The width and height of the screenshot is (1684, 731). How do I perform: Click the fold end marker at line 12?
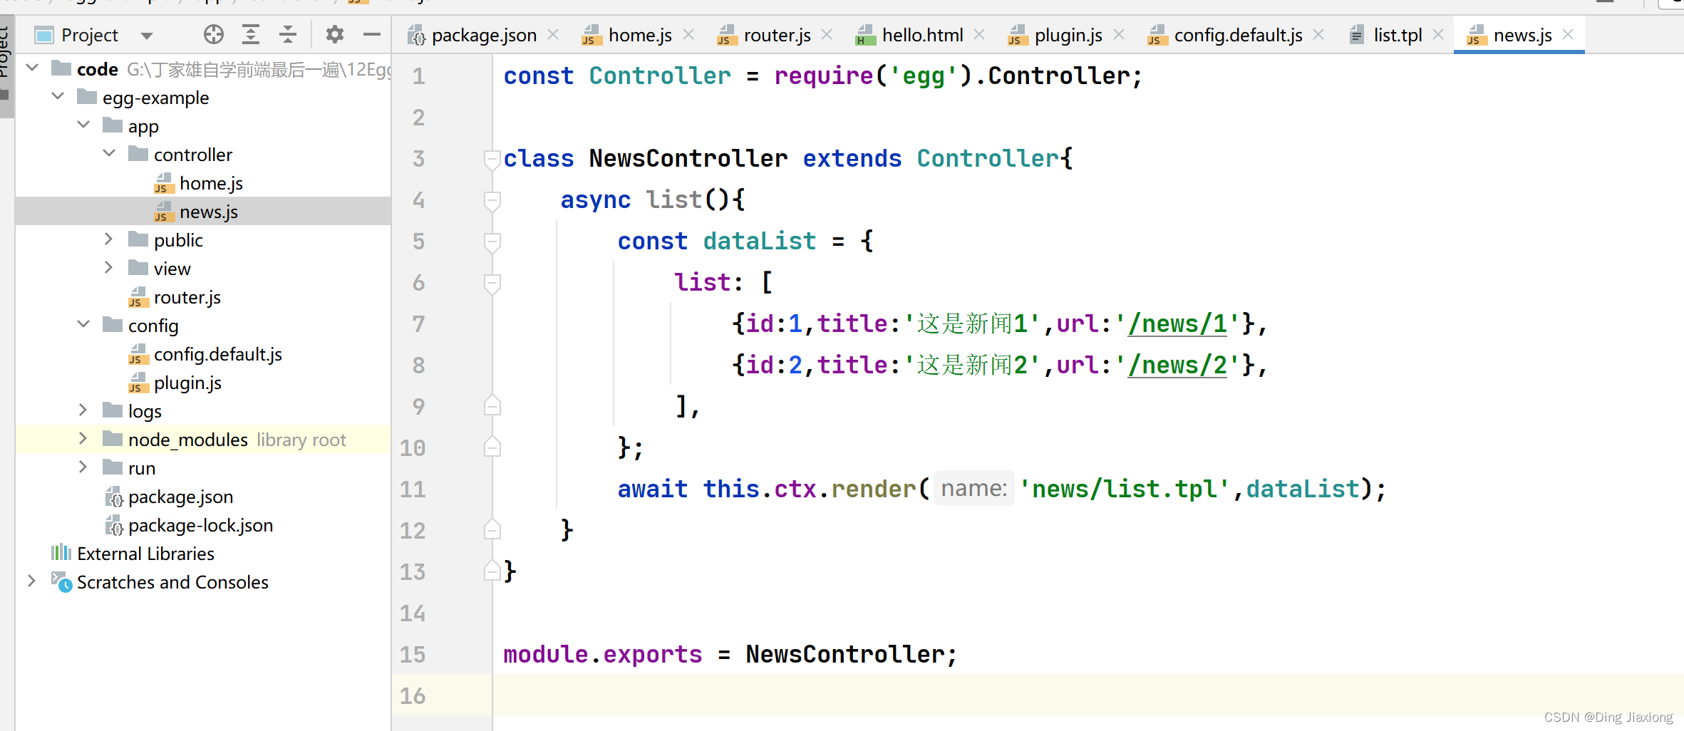coord(492,529)
